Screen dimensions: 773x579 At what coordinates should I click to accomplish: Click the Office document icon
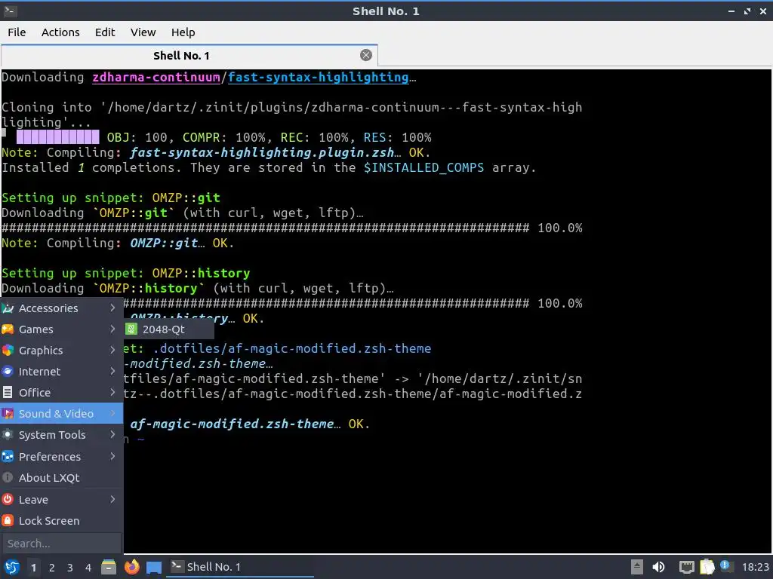[x=8, y=393]
